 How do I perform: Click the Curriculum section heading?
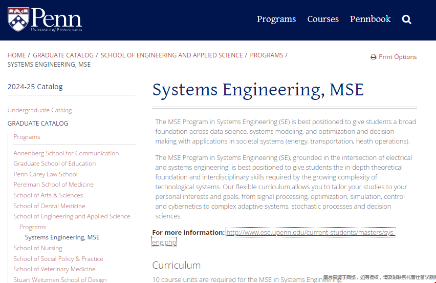coord(176,265)
